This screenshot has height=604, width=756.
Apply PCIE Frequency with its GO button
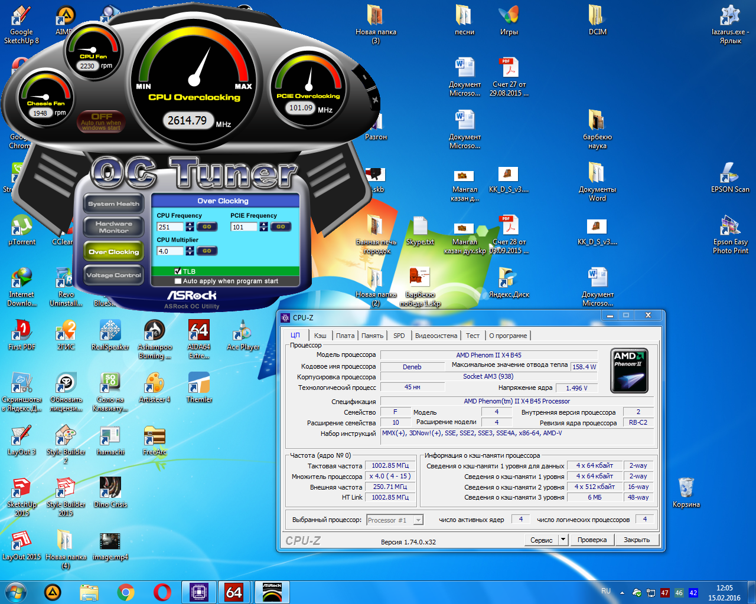click(281, 226)
